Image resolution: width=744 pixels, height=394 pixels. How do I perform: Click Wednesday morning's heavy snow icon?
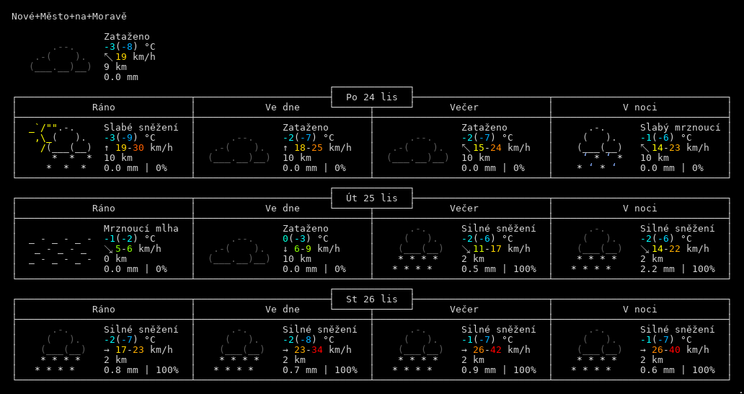click(61, 349)
